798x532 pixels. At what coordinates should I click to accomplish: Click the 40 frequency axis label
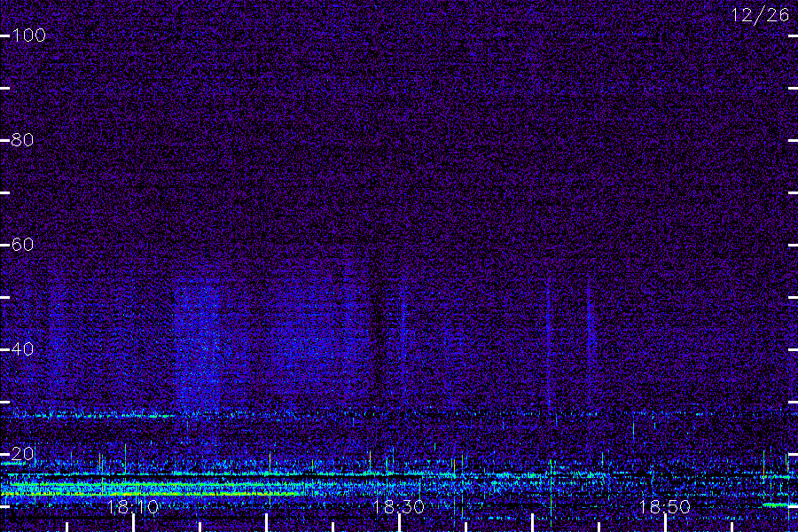click(x=23, y=349)
